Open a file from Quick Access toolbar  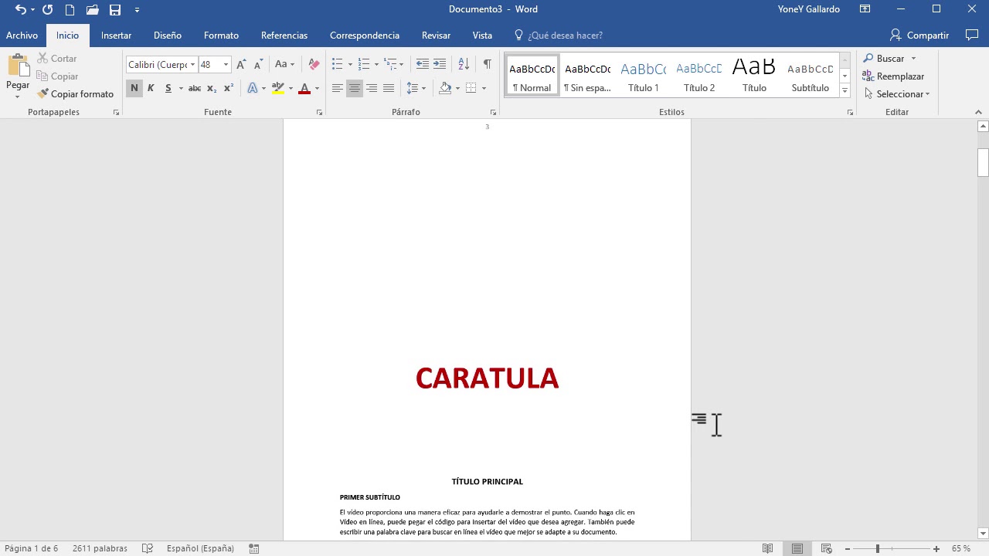tap(92, 9)
